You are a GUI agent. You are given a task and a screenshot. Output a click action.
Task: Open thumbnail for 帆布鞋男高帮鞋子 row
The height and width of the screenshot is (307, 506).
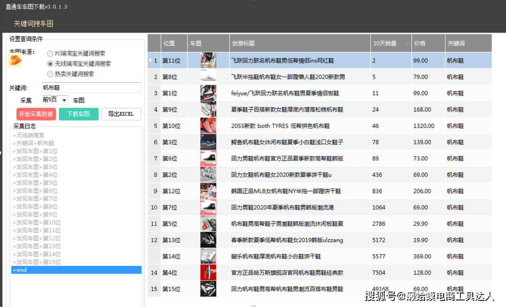point(208,224)
